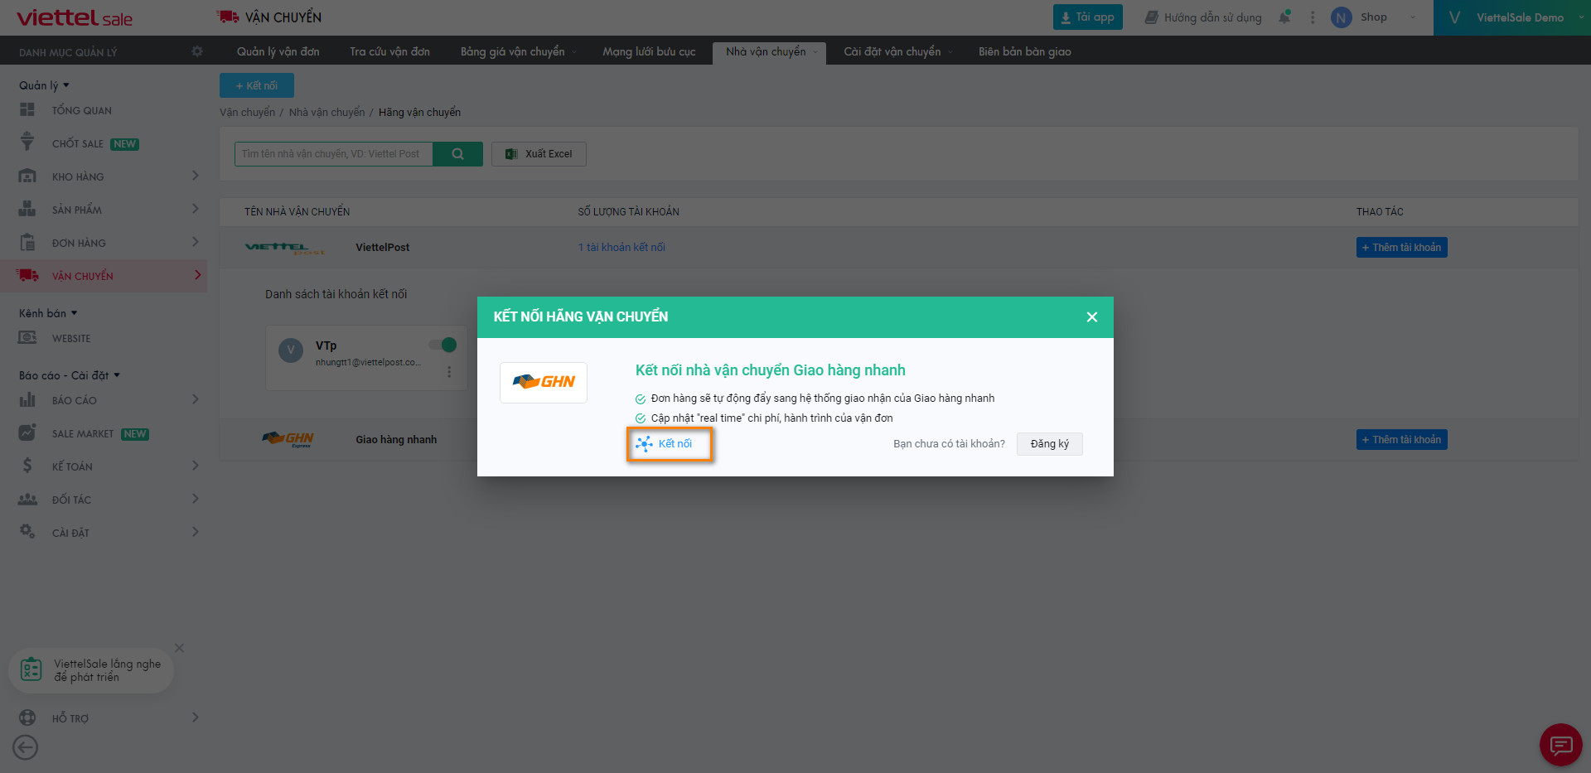Collapse the Báo cáo - Cài đặt section
1591x773 pixels.
click(70, 375)
